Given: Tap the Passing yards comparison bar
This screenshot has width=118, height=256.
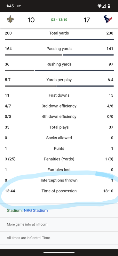Looking at the screenshot, I should click(59, 55).
